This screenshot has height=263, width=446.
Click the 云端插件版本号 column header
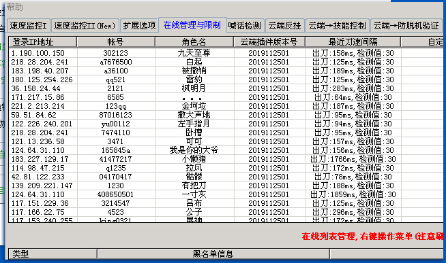click(x=269, y=42)
